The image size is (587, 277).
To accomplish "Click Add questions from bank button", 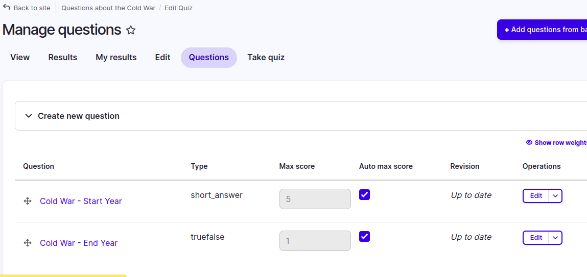I will 542,30.
